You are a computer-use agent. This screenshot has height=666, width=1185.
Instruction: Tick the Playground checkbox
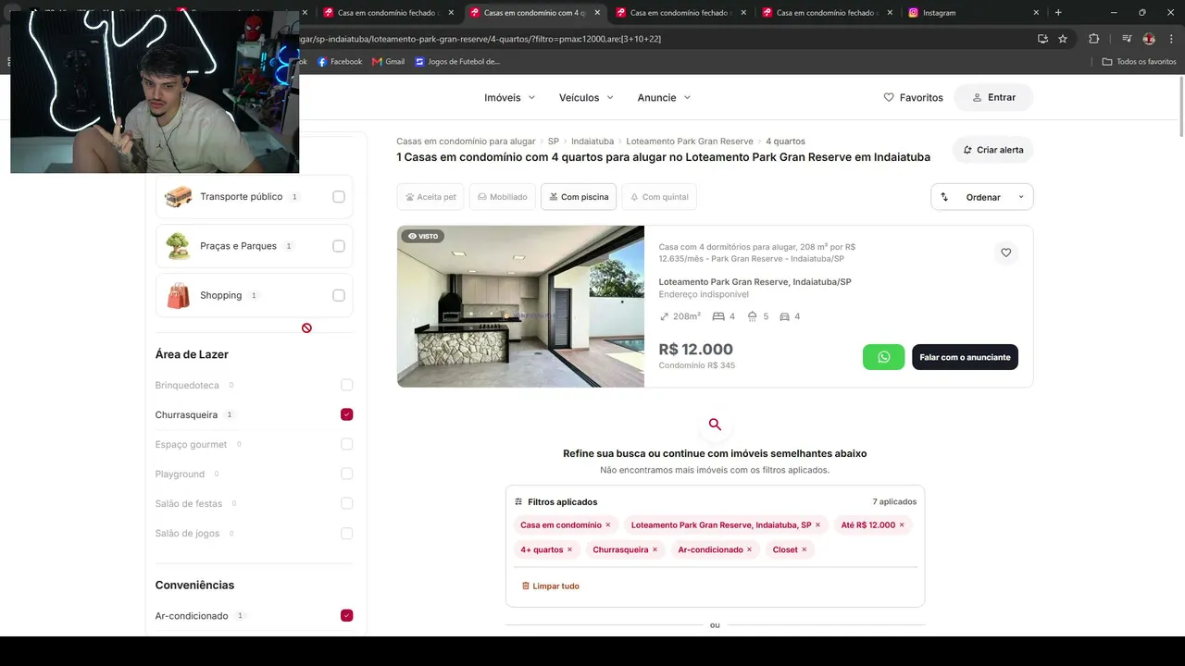(x=346, y=474)
